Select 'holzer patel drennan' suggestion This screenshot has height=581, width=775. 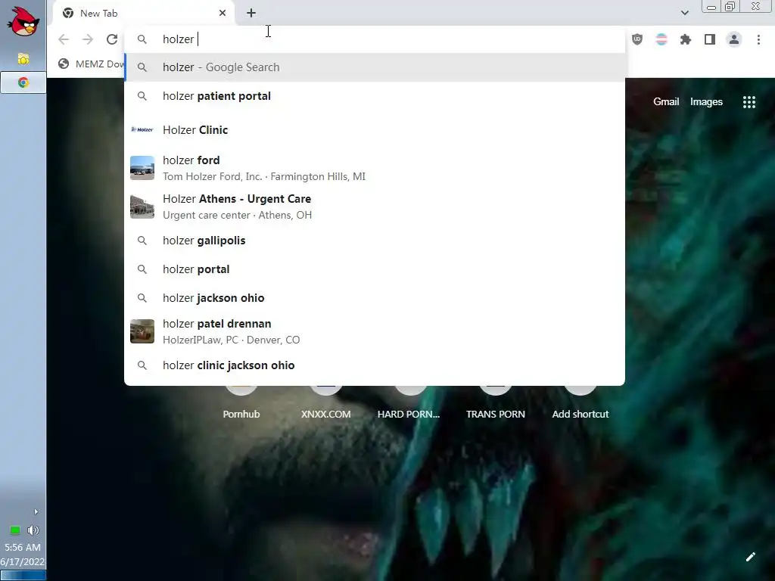(375, 331)
